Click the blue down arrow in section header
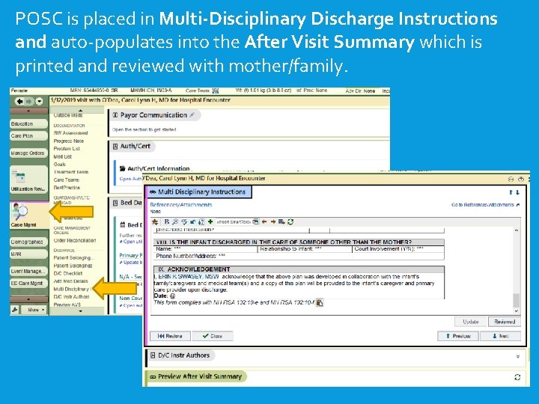 (517, 193)
